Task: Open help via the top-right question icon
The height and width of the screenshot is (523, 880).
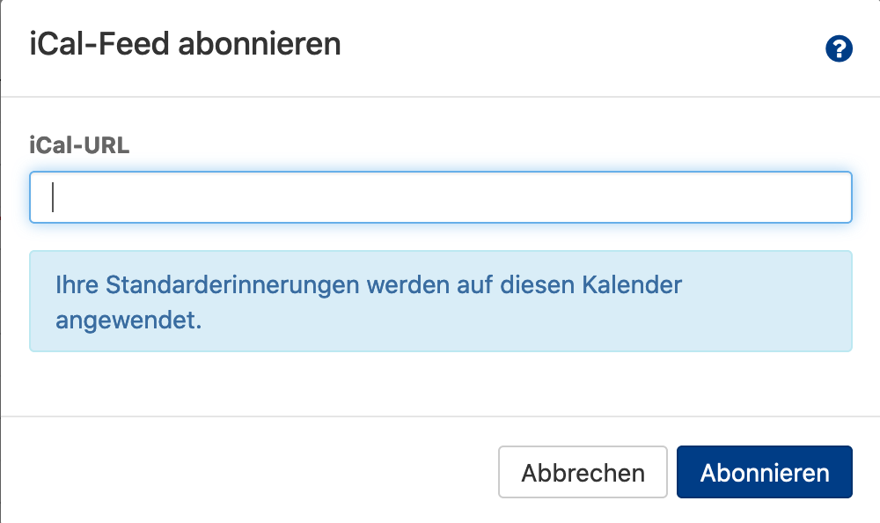Action: (839, 48)
